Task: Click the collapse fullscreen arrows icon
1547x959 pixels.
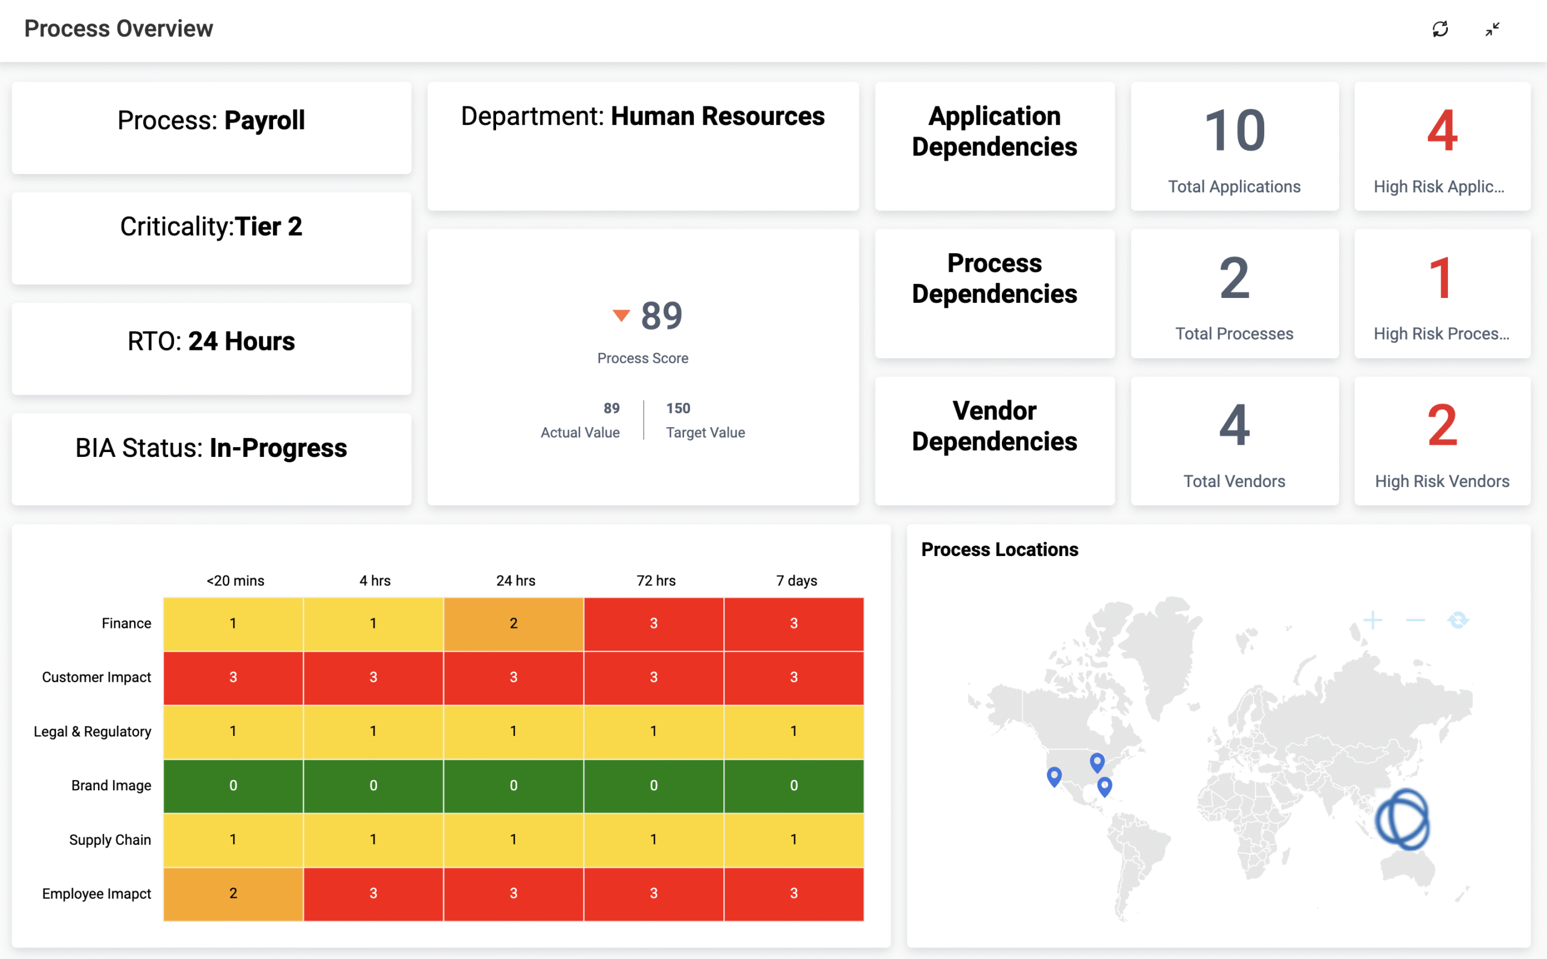Action: click(1493, 29)
